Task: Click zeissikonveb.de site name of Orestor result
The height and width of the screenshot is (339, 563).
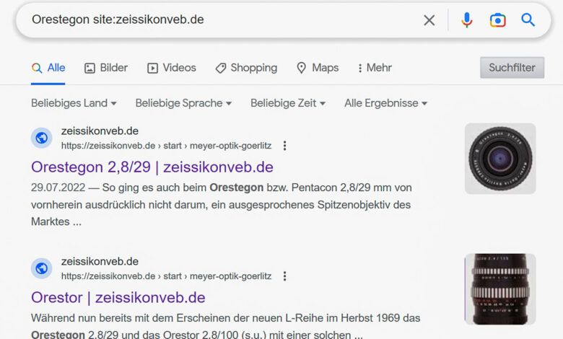Action: [100, 262]
